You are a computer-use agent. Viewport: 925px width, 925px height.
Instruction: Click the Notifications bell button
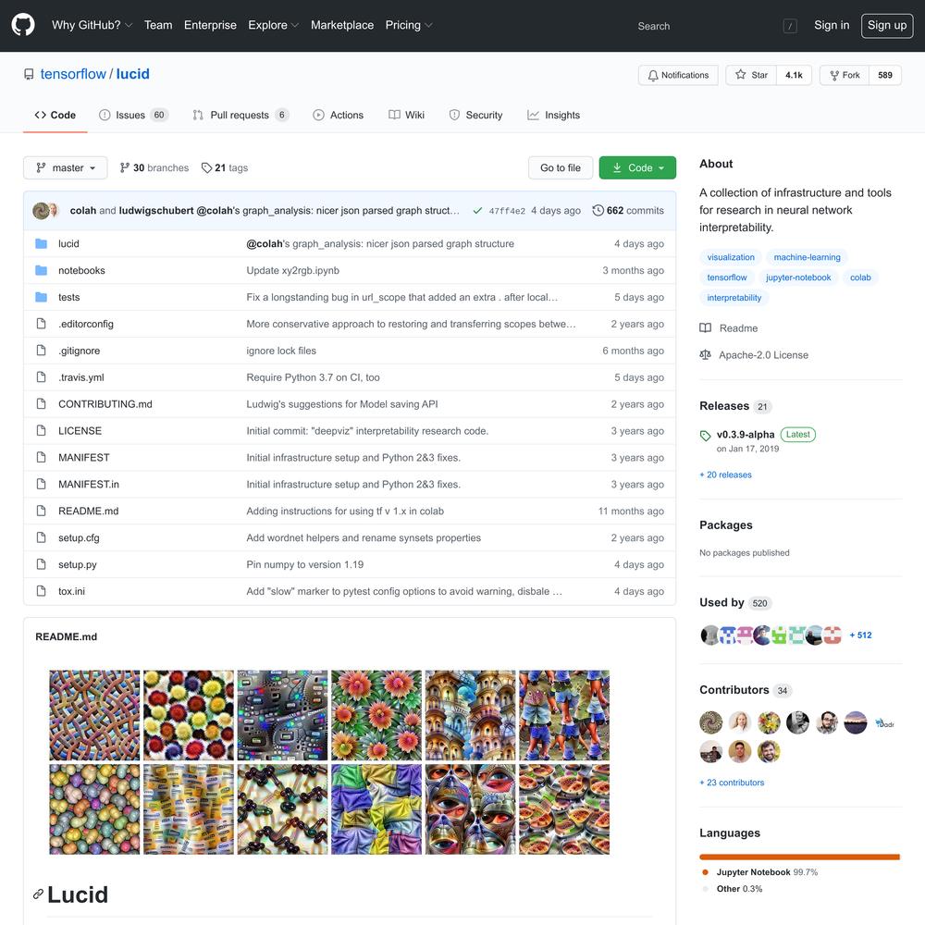[678, 75]
